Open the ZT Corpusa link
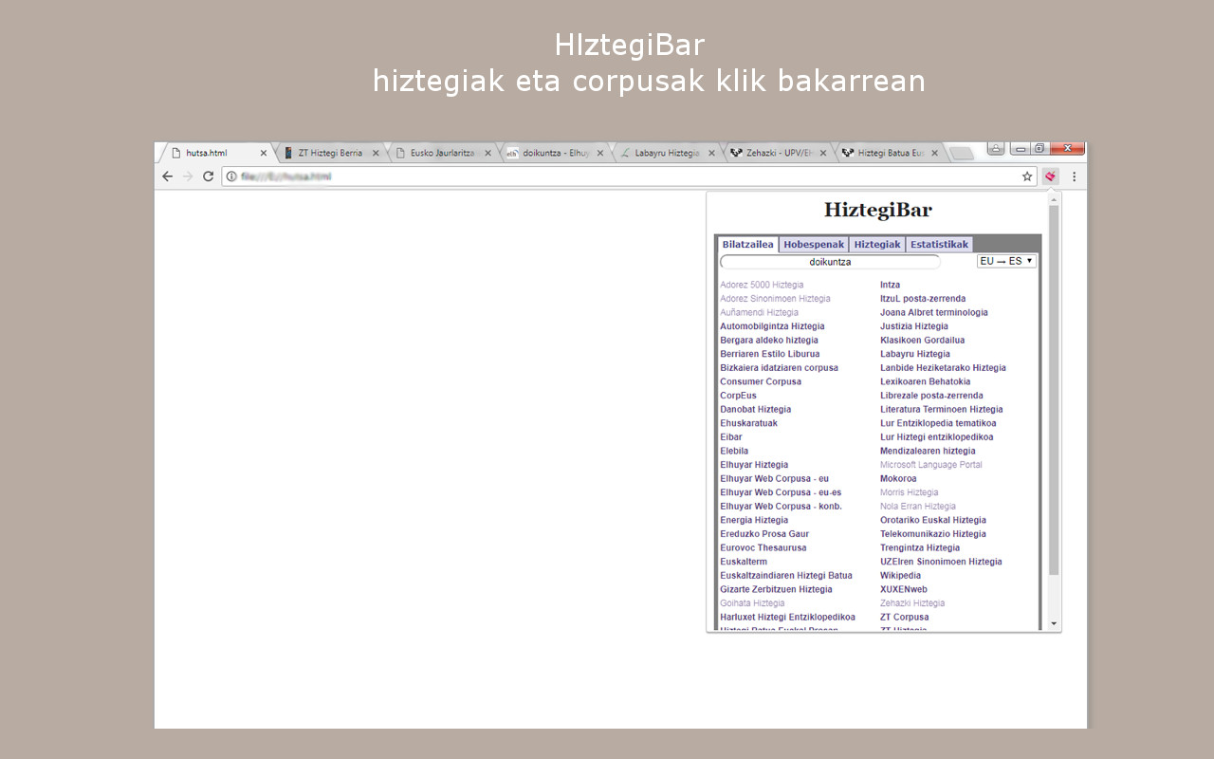Screen dimensions: 1214x759 pyautogui.click(x=903, y=617)
